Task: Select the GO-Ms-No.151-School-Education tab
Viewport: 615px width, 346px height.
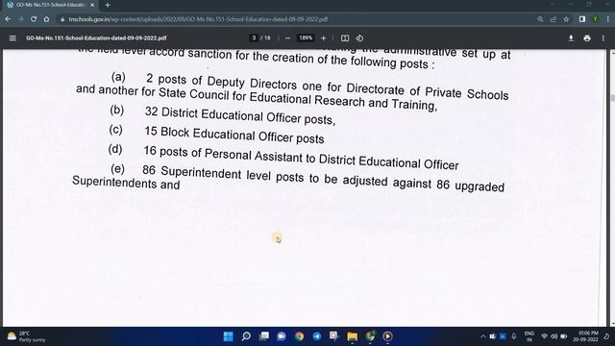Action: [x=50, y=5]
